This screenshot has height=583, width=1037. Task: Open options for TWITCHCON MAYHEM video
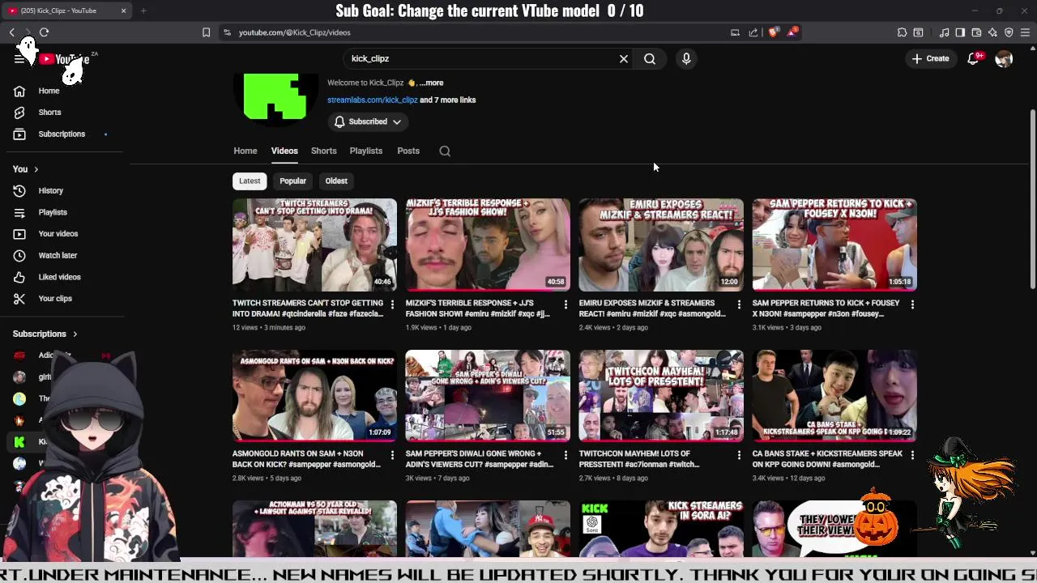(739, 455)
